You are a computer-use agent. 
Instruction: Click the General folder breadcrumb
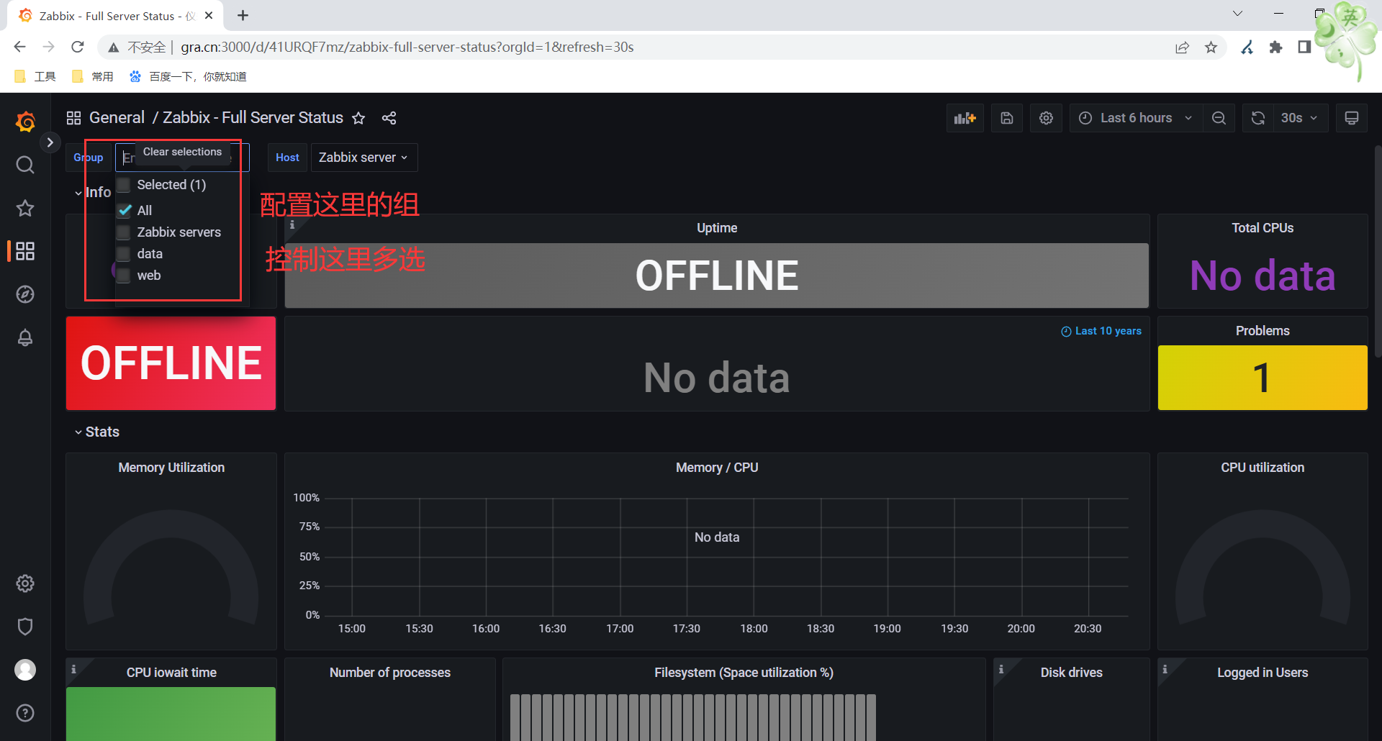click(x=117, y=118)
